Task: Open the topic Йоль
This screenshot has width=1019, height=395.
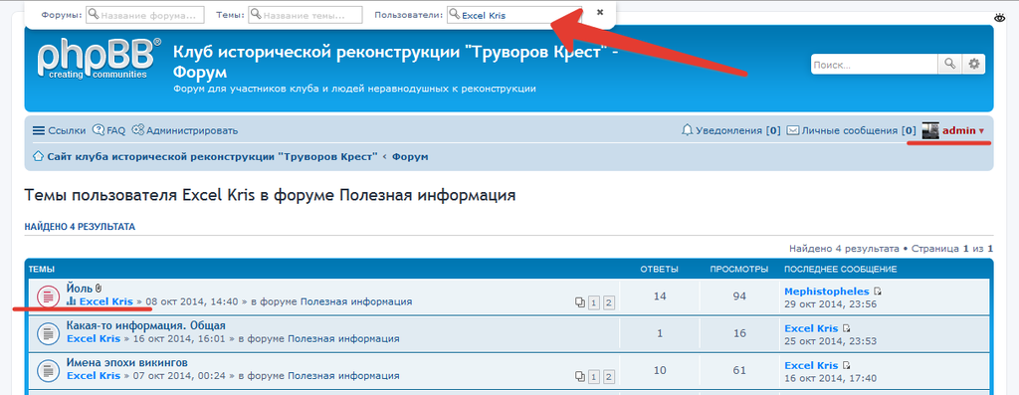Action: coord(80,288)
